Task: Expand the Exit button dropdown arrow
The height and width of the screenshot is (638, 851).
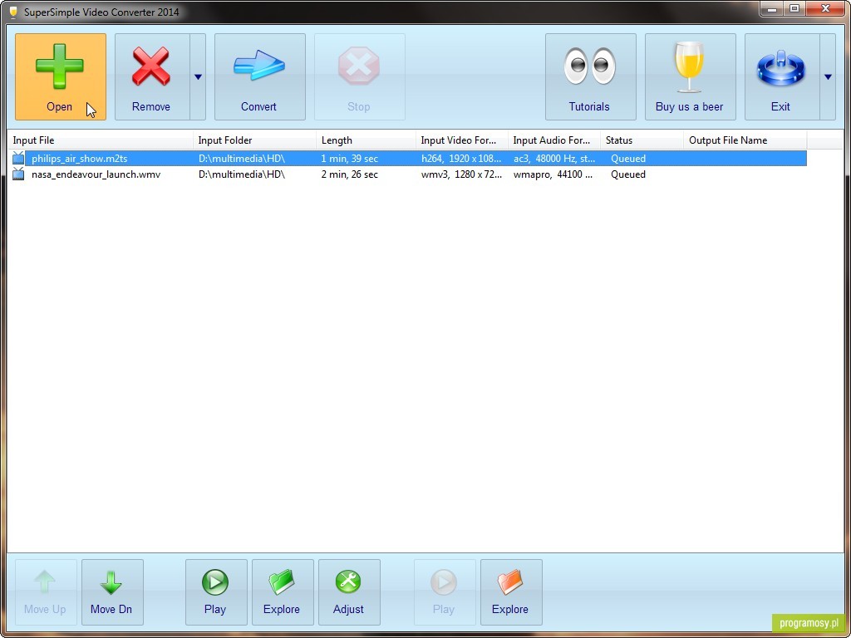Action: point(829,76)
